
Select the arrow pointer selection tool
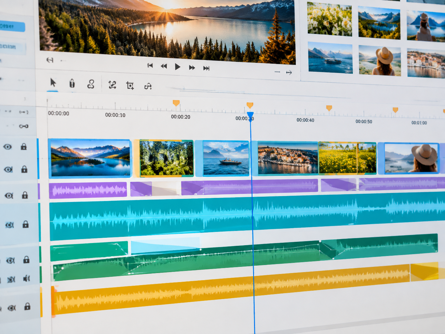pyautogui.click(x=53, y=82)
